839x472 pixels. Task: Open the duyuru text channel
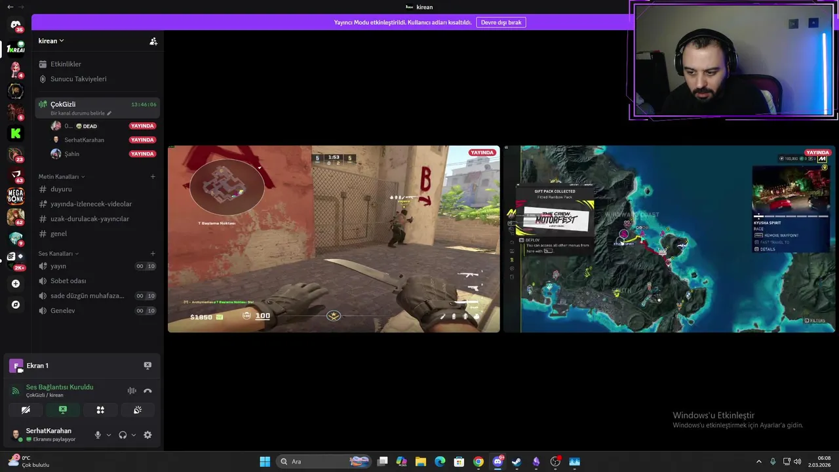pyautogui.click(x=97, y=189)
